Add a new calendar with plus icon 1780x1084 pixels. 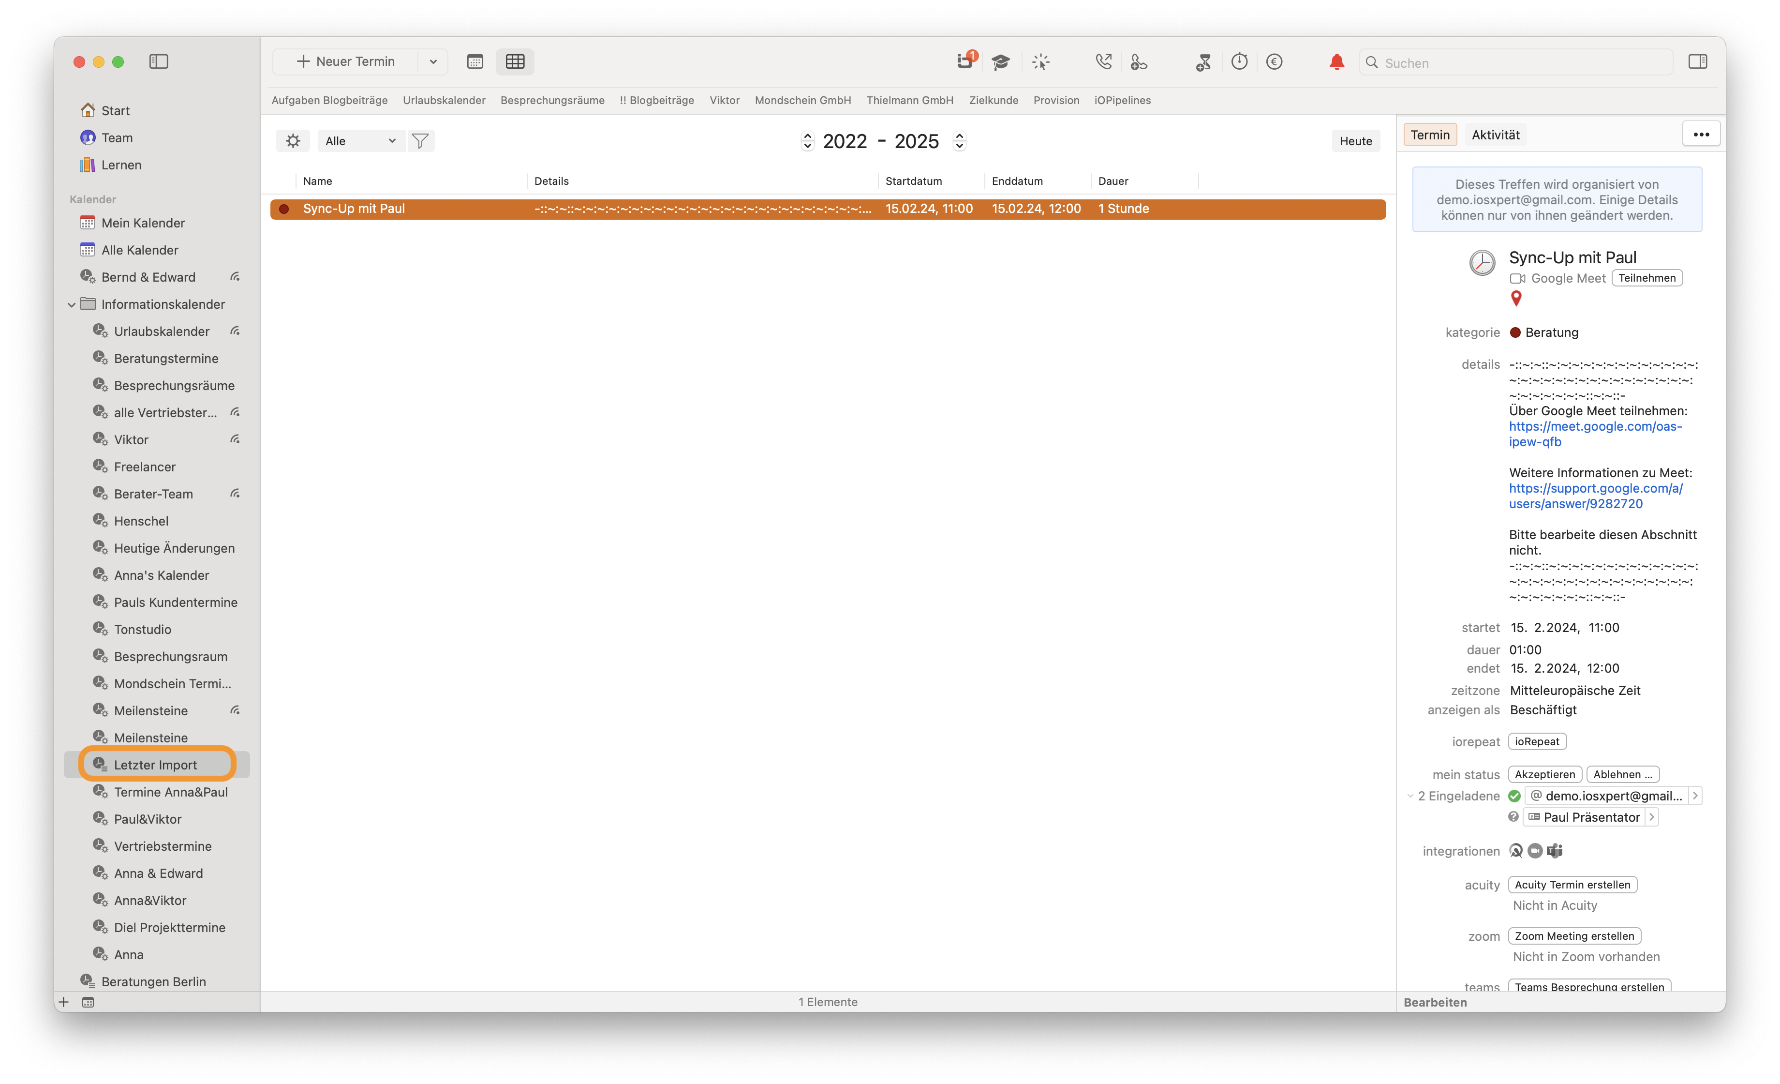[x=63, y=1002]
